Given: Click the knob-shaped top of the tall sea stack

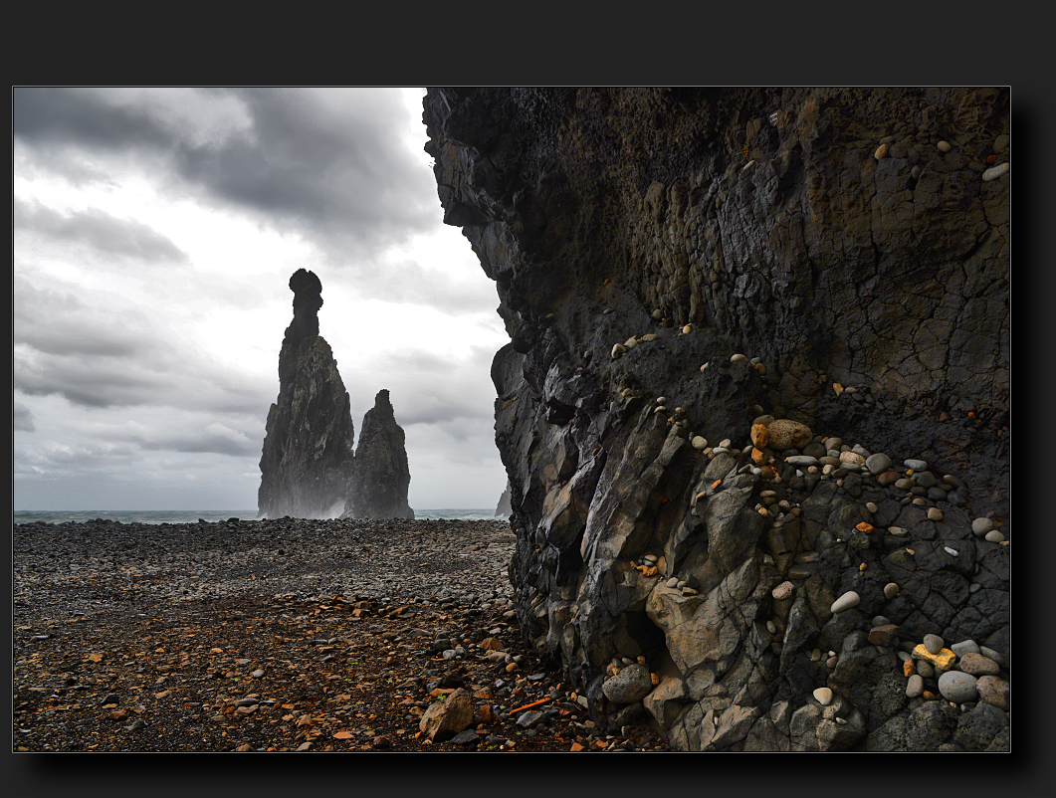Looking at the screenshot, I should pyautogui.click(x=306, y=288).
